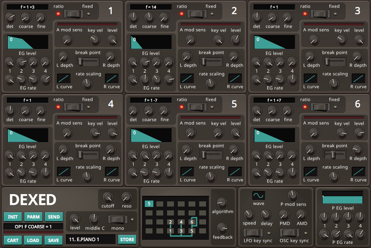
Task: Click the P mod sens knob
Action: click(293, 195)
